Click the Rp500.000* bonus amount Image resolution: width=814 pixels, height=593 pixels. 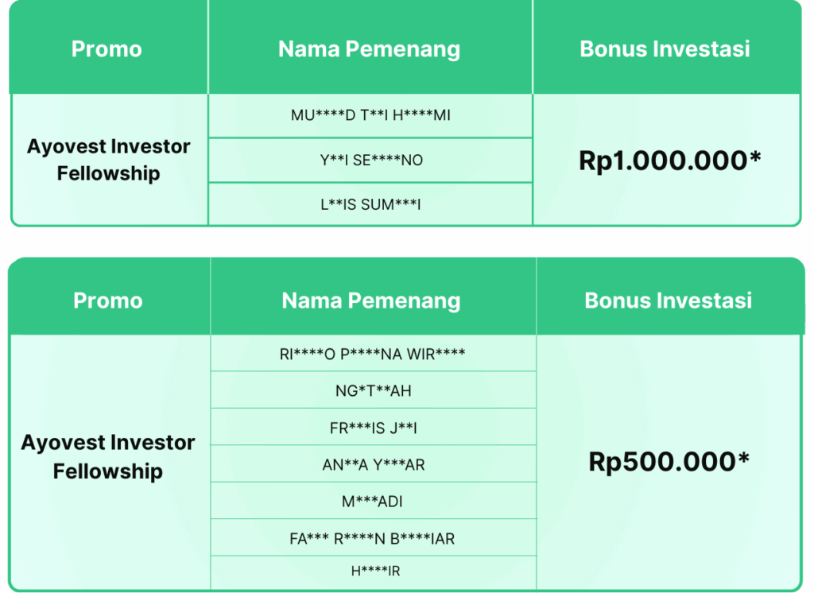tap(669, 462)
